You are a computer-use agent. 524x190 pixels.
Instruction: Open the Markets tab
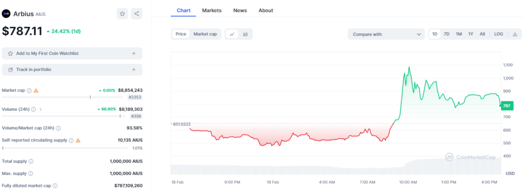click(211, 10)
